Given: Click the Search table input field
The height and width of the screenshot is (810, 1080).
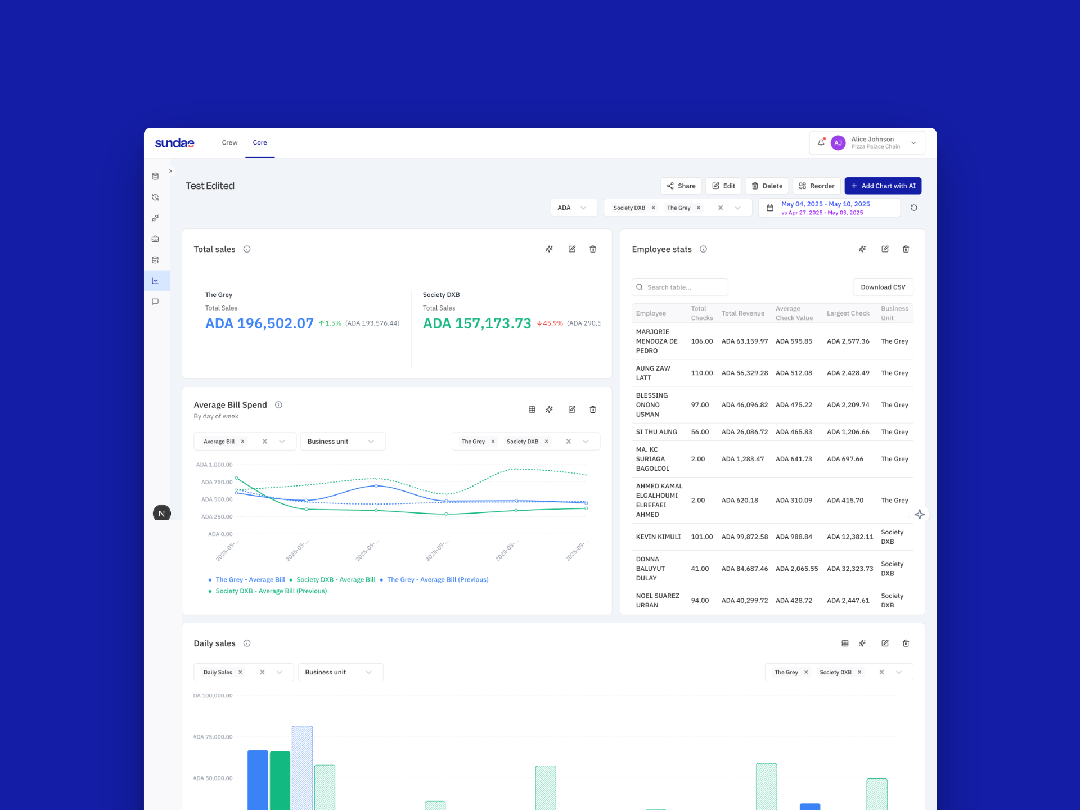Looking at the screenshot, I should [x=679, y=287].
